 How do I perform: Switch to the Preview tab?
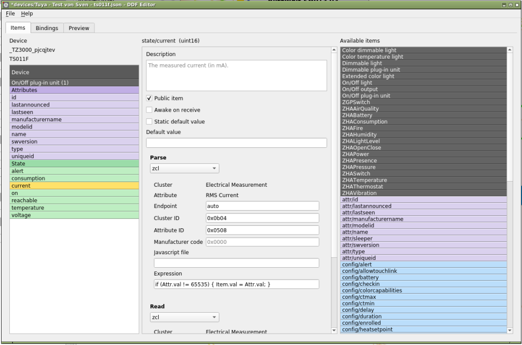click(79, 29)
